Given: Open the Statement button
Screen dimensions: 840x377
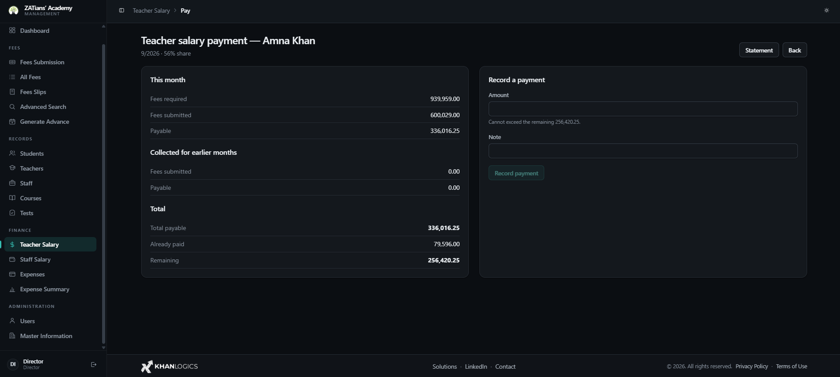Looking at the screenshot, I should pos(759,50).
